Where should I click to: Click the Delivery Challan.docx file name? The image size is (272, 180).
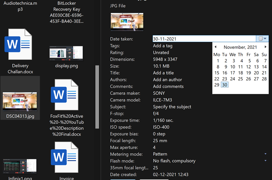(x=20, y=69)
